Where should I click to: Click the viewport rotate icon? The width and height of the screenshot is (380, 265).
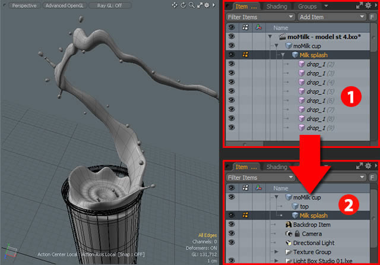tap(184, 6)
